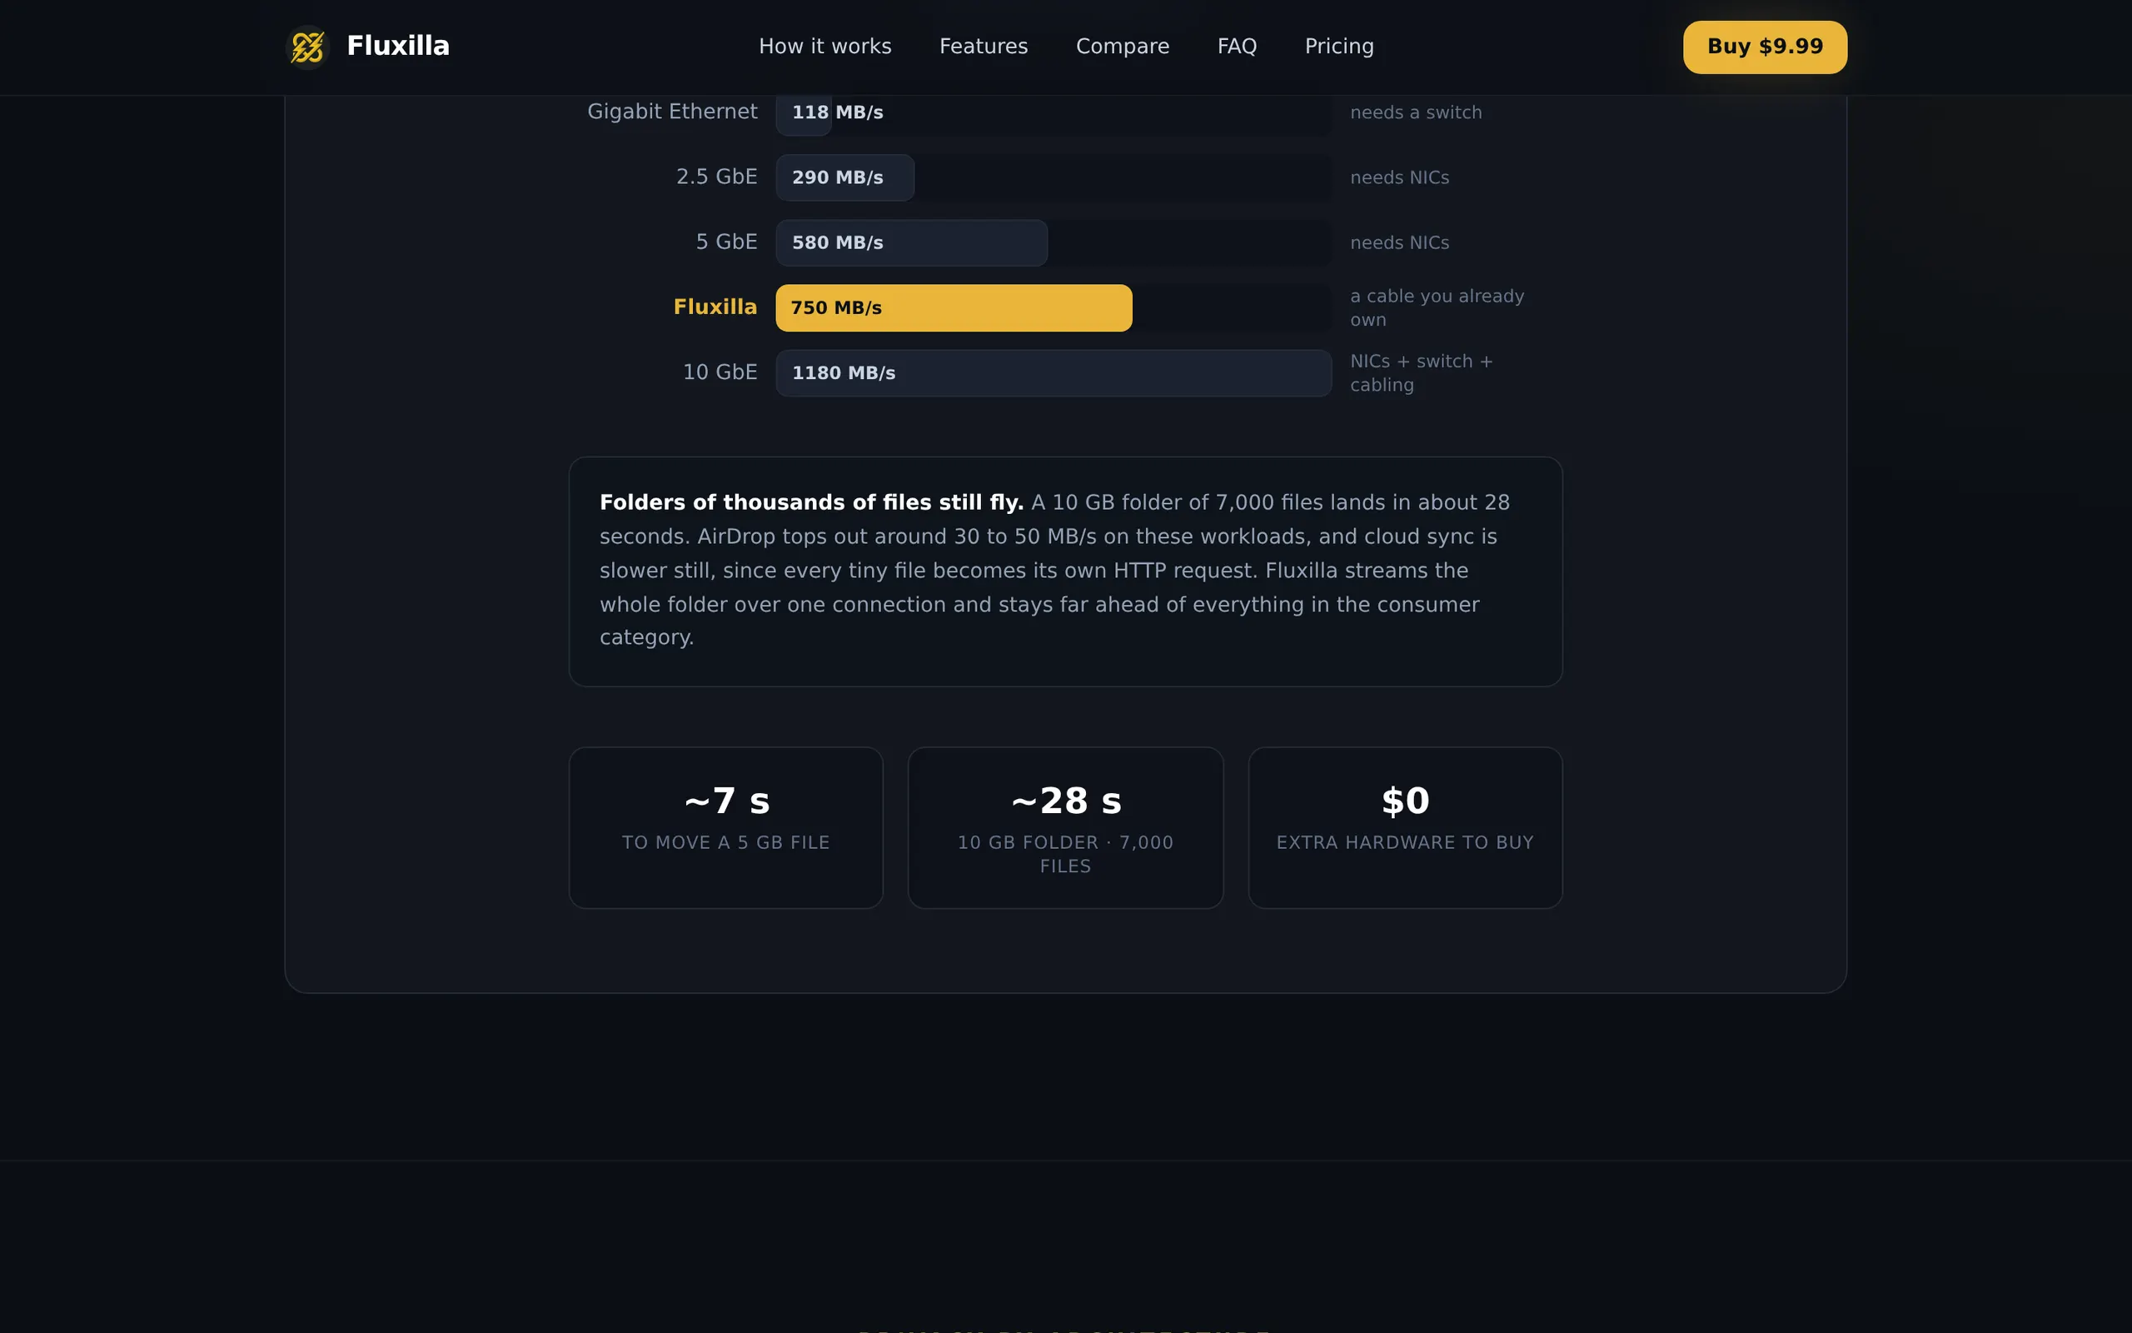This screenshot has height=1333, width=2132.
Task: Click the 'needs a switch' note
Action: pos(1416,112)
